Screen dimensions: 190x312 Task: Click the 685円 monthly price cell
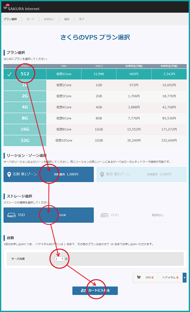click(x=134, y=74)
